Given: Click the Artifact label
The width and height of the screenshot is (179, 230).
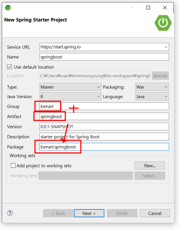Looking at the screenshot, I should [14, 116].
